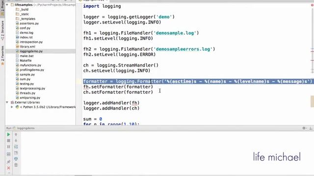Click the Clear All trash icon
Viewport: 314px width, 176px height.
pos(16,165)
